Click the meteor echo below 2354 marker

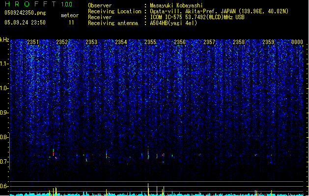point(107,154)
